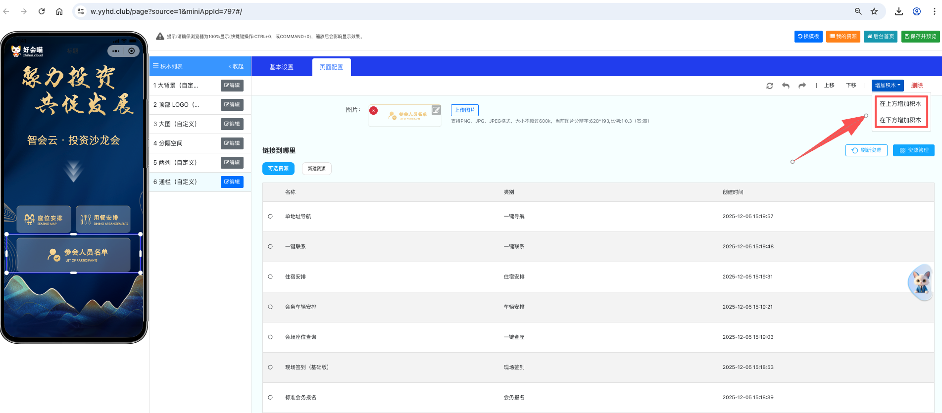Switch to the 基本设置 tab

pyautogui.click(x=281, y=67)
